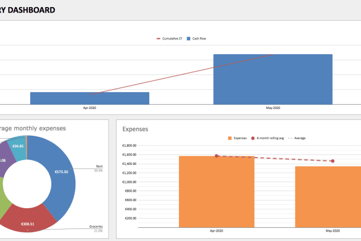Click the monthly expenses chart title
The width and height of the screenshot is (361, 241).
coord(33,128)
